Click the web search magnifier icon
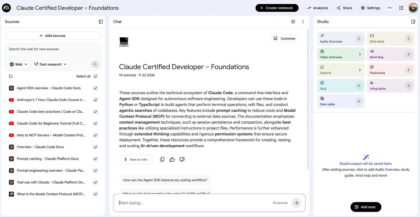 pos(95,64)
